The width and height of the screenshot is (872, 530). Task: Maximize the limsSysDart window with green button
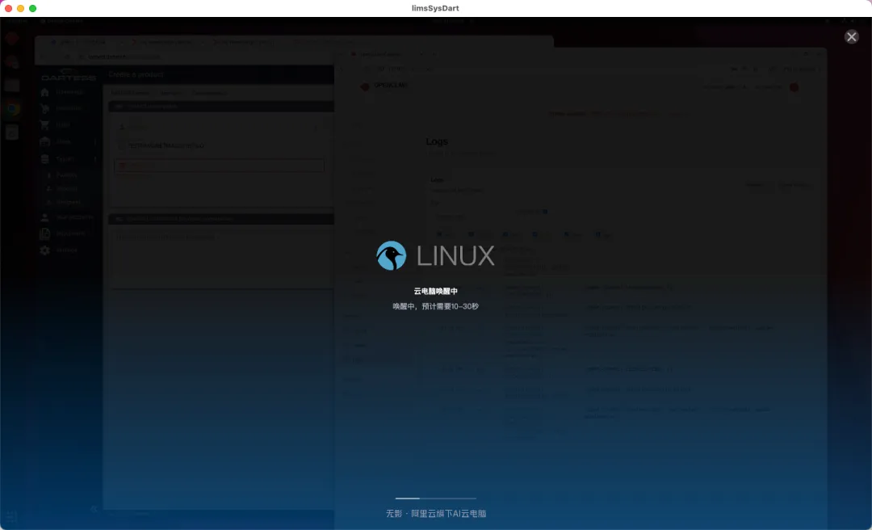(33, 8)
